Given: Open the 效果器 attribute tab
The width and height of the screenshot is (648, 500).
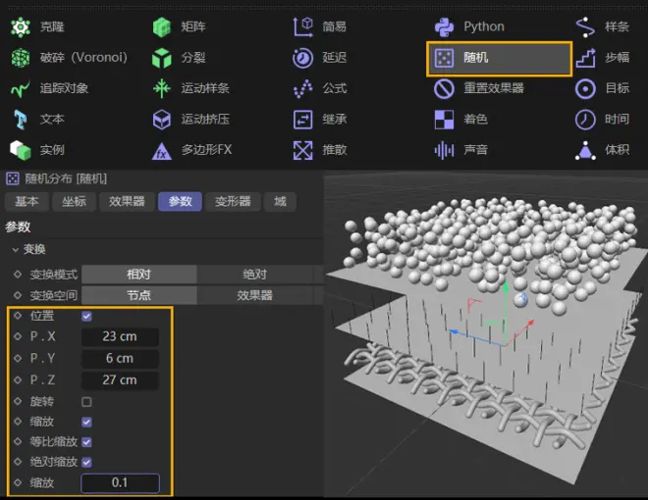Looking at the screenshot, I should pyautogui.click(x=127, y=202).
